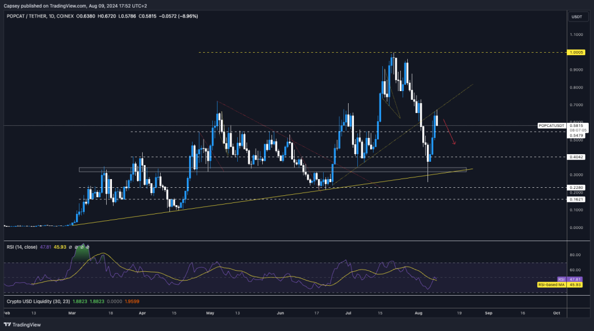594x331 pixels.
Task: Click the TradingView logo icon
Action: click(8, 324)
